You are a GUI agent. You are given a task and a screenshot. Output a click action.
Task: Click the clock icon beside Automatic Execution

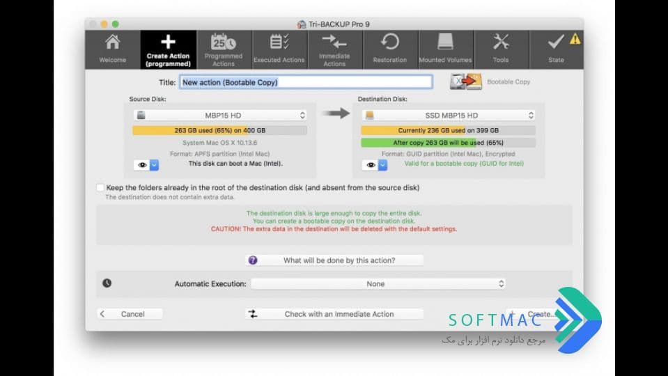tap(107, 283)
